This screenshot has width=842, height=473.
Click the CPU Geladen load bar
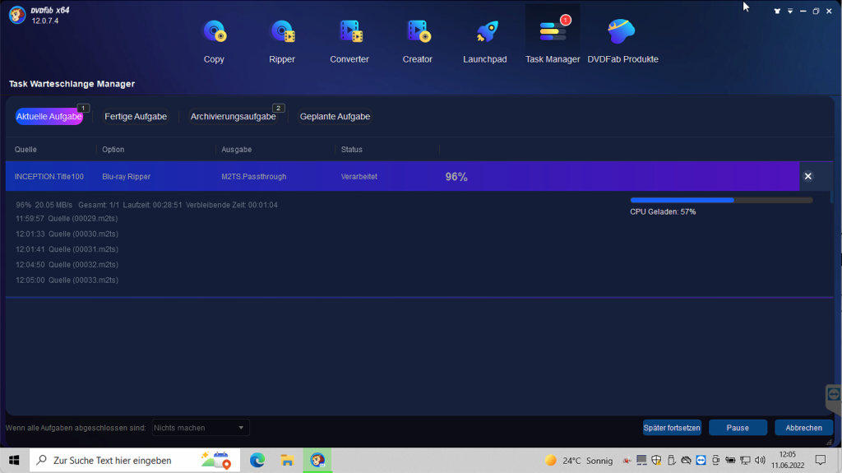point(721,200)
